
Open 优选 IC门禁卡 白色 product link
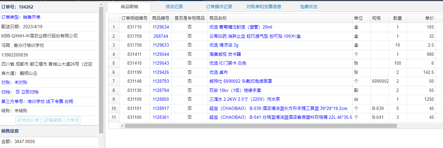pyautogui.click(x=228, y=63)
